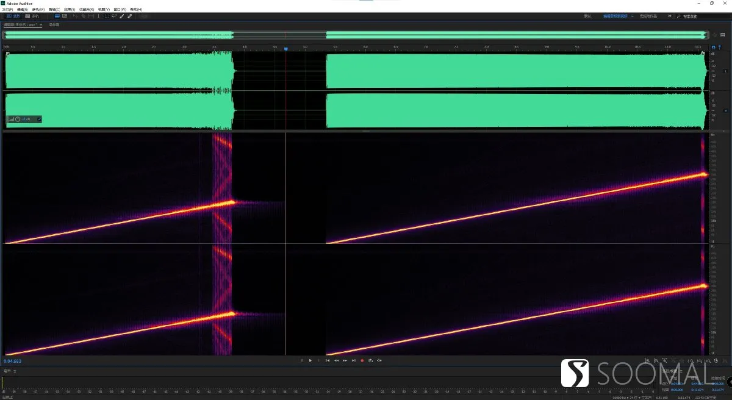
Task: Select the Marquee Selection tool
Action: click(x=107, y=16)
